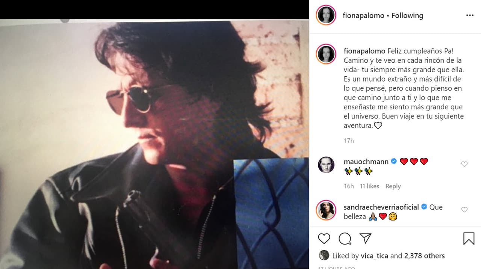481x269 pixels.
Task: Open fionapalomo profile picture in header
Action: tap(326, 15)
